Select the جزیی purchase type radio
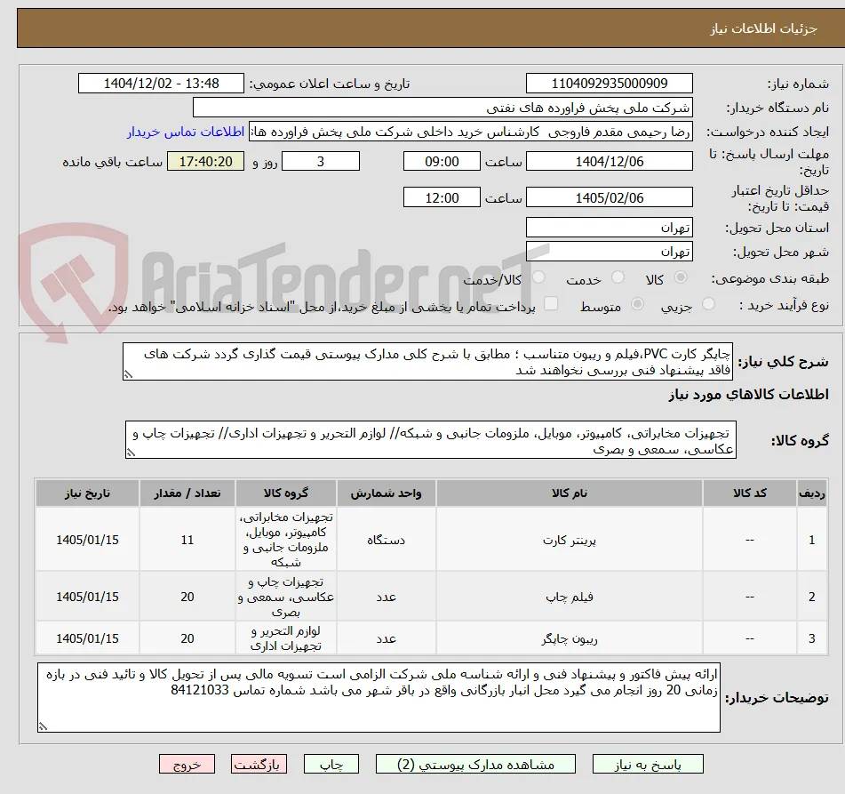The image size is (845, 794). pos(708,304)
